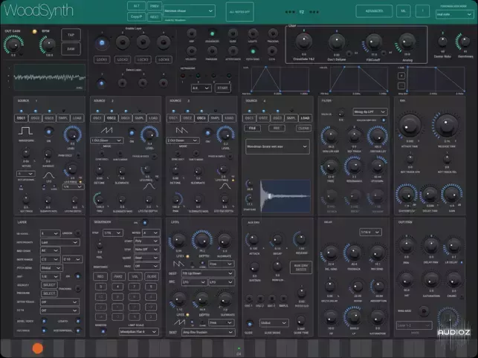Select the LOAD tab in Source 4
Image resolution: width=478 pixels, height=358 pixels.
305,118
